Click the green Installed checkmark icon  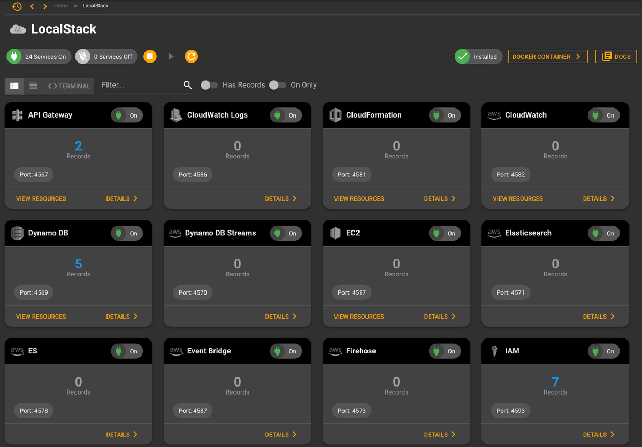click(x=463, y=56)
